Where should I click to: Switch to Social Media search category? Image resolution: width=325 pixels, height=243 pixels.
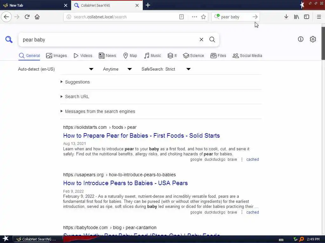(247, 56)
